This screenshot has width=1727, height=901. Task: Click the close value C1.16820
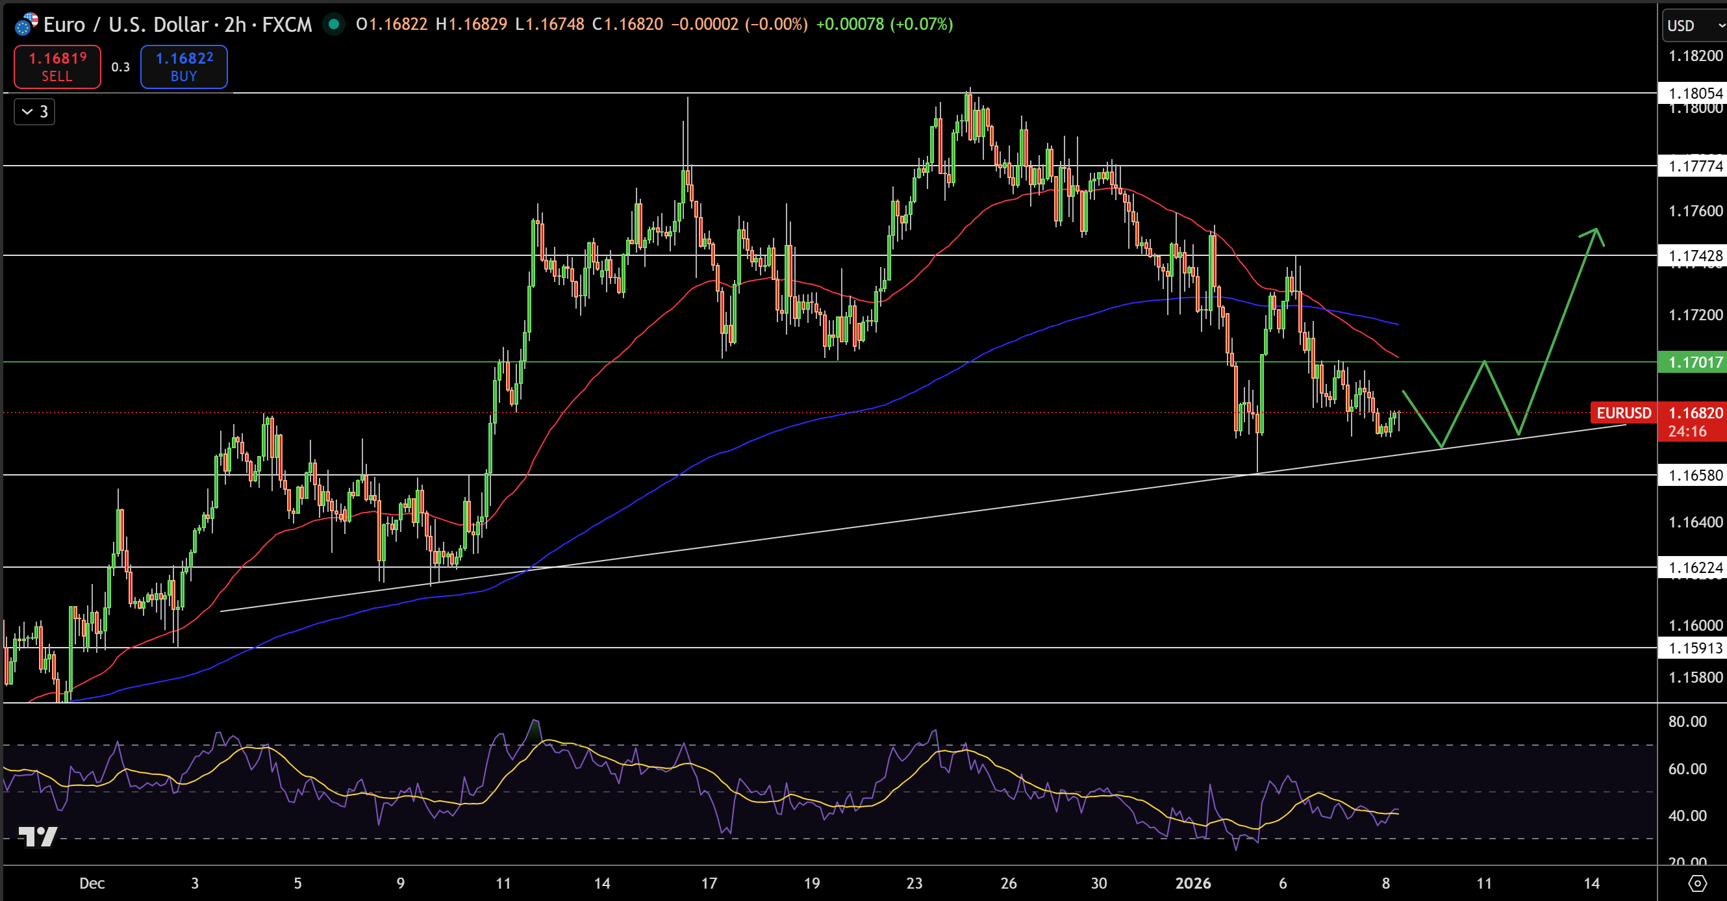(627, 24)
